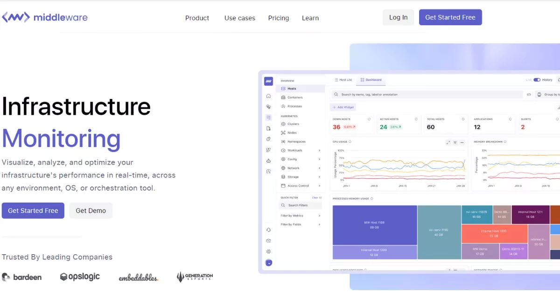Switch to the Host List tab

(x=343, y=80)
